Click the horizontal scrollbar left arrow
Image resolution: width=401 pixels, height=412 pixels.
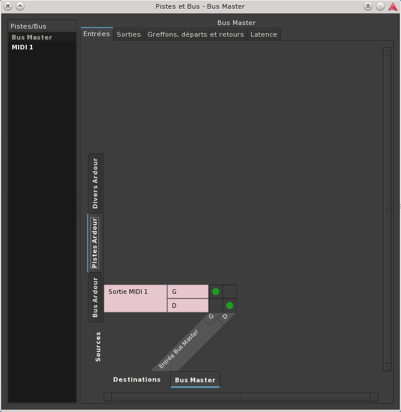(x=108, y=397)
